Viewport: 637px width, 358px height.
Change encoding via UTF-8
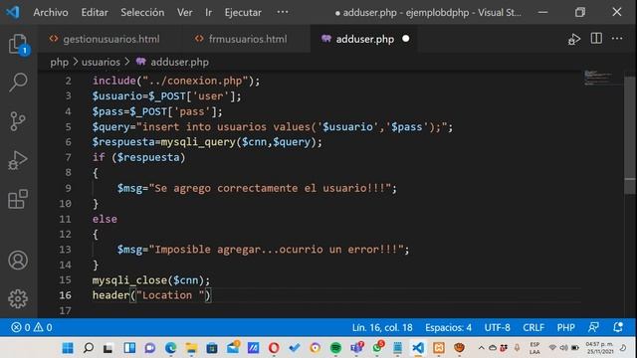pos(498,327)
